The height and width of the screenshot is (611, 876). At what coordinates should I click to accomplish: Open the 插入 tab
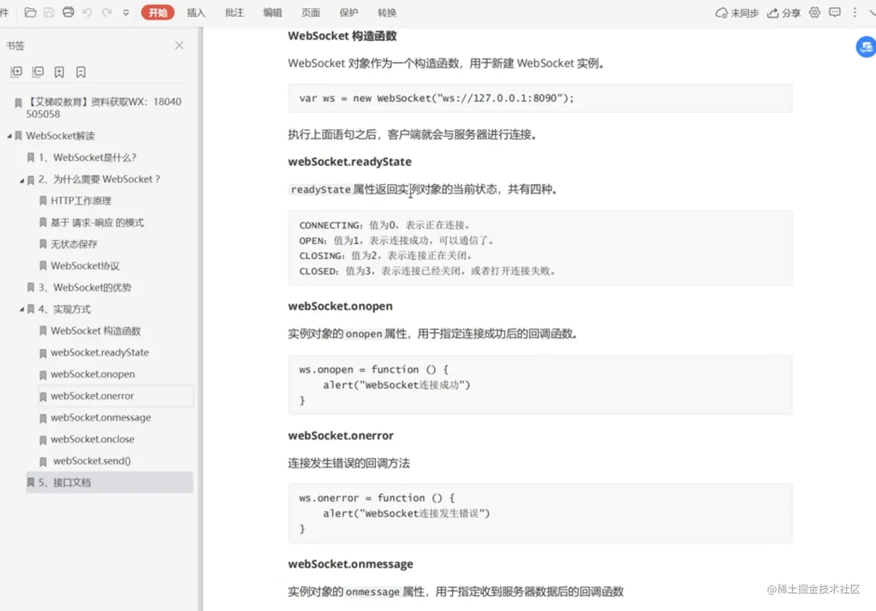[196, 12]
